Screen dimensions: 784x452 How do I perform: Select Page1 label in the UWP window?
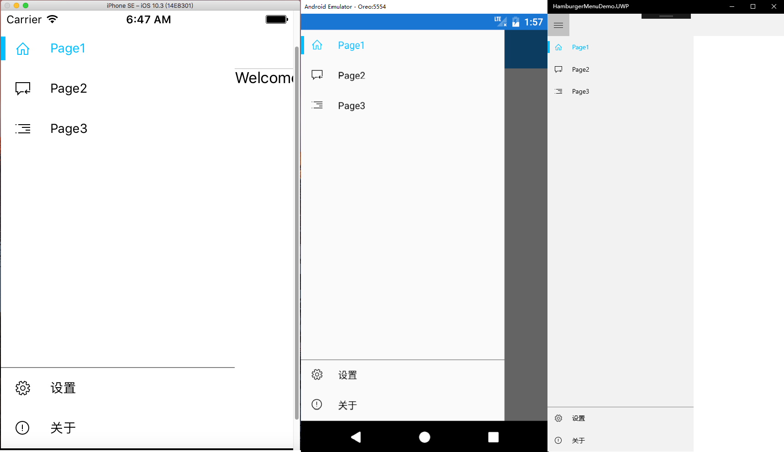(x=580, y=47)
